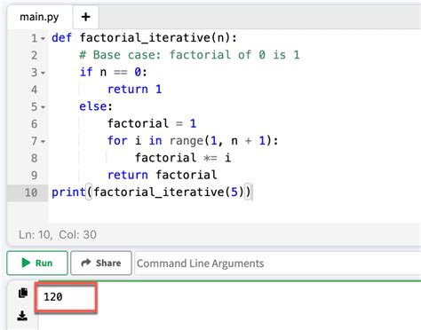The width and height of the screenshot is (421, 330).
Task: Download output with the download icon
Action: [22, 316]
